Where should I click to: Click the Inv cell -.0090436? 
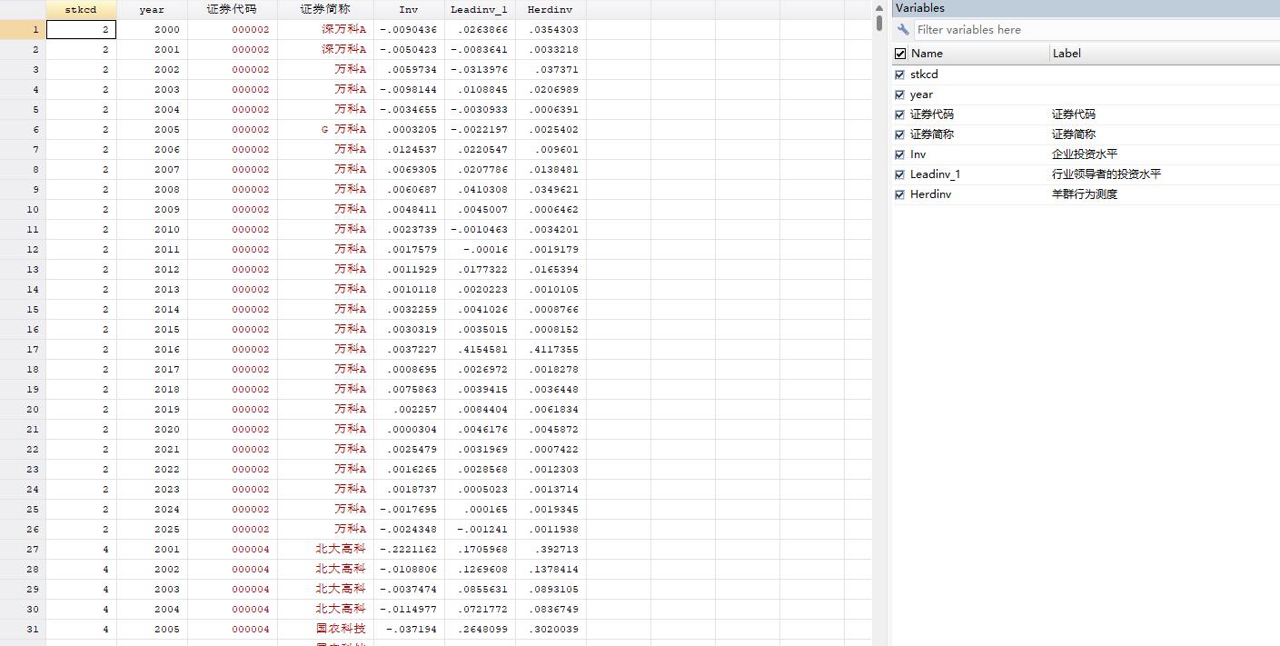coord(409,30)
